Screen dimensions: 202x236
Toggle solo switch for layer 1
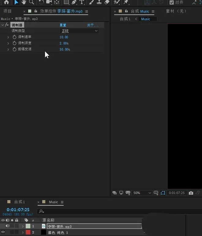[12, 226]
